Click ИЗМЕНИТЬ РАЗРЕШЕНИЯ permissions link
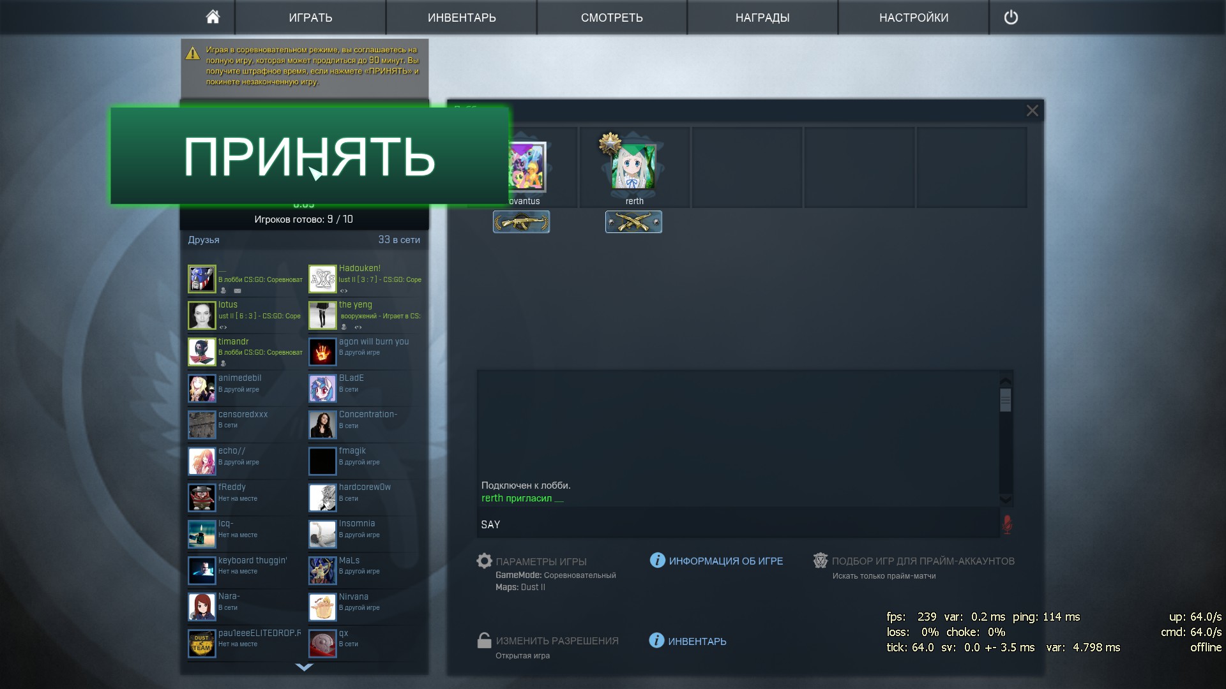1226x689 pixels. [x=557, y=641]
